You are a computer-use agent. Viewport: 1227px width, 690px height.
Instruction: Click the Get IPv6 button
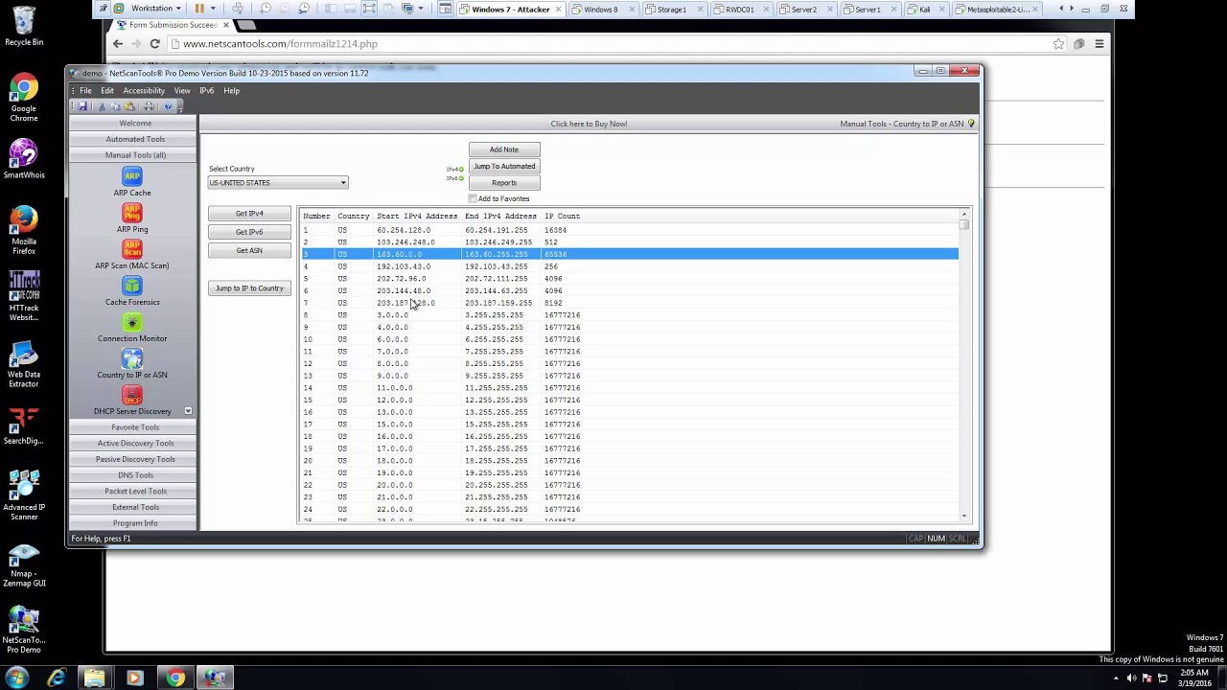pos(249,232)
